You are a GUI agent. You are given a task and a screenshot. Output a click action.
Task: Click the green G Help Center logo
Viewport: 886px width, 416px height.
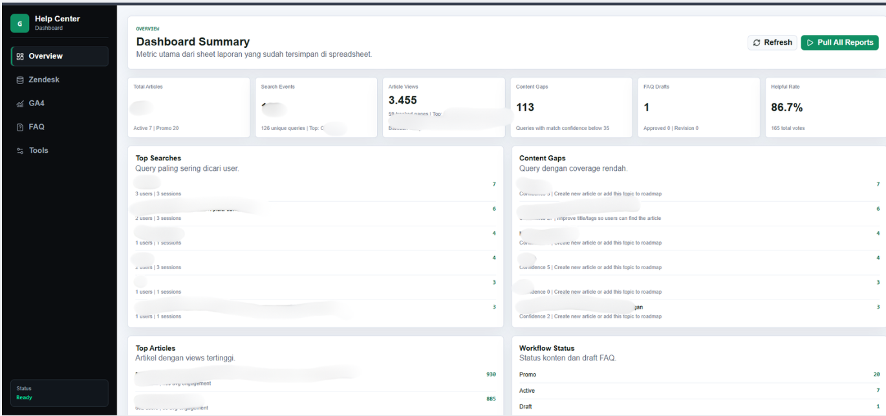tap(20, 23)
